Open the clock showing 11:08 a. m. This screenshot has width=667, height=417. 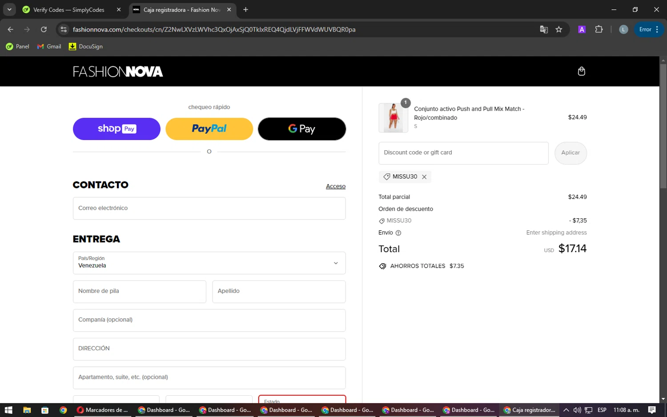pos(627,410)
